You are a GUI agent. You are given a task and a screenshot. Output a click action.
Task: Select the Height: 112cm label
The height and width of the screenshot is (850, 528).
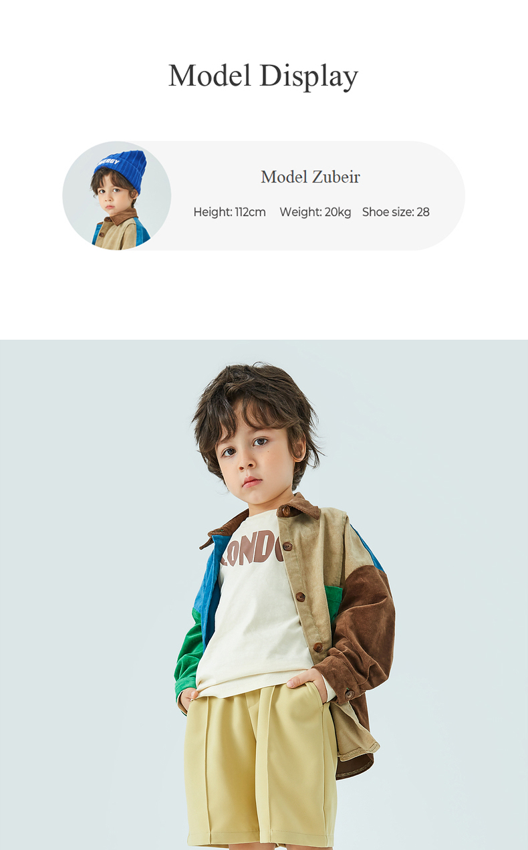(x=229, y=212)
